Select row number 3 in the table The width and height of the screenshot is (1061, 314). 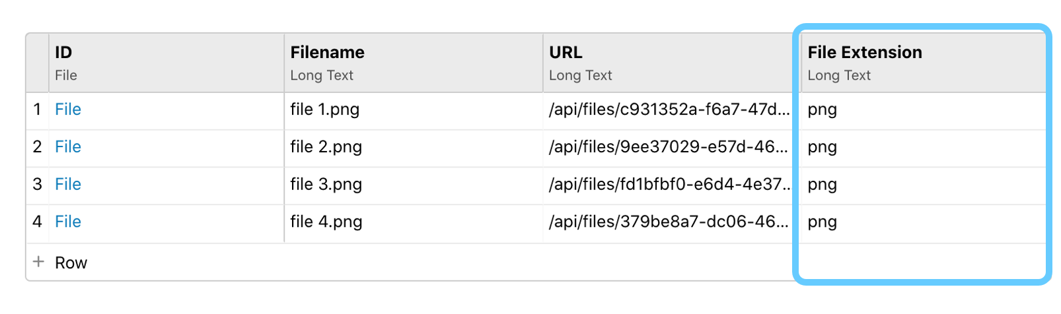pyautogui.click(x=37, y=185)
